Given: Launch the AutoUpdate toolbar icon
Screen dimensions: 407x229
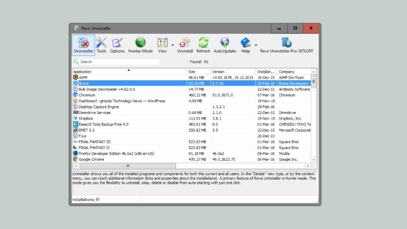Looking at the screenshot, I should 225,45.
